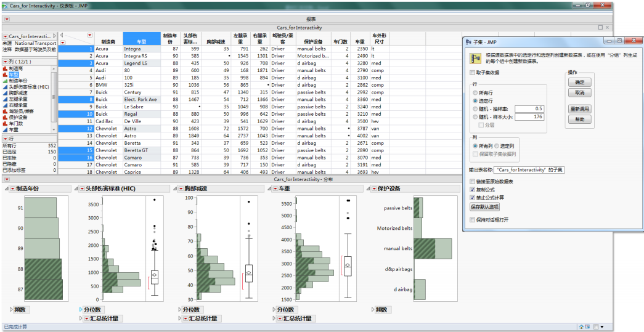The width and height of the screenshot is (644, 332).
Task: Click the 输出表名称 text field
Action: click(530, 169)
